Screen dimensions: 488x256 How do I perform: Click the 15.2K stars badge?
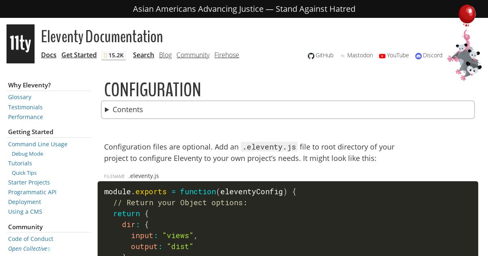(113, 55)
